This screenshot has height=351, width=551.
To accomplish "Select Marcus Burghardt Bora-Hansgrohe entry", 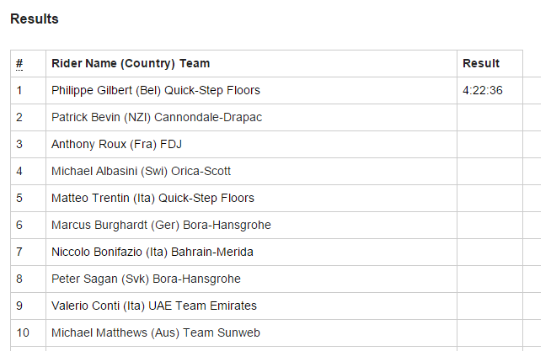I will coord(161,225).
